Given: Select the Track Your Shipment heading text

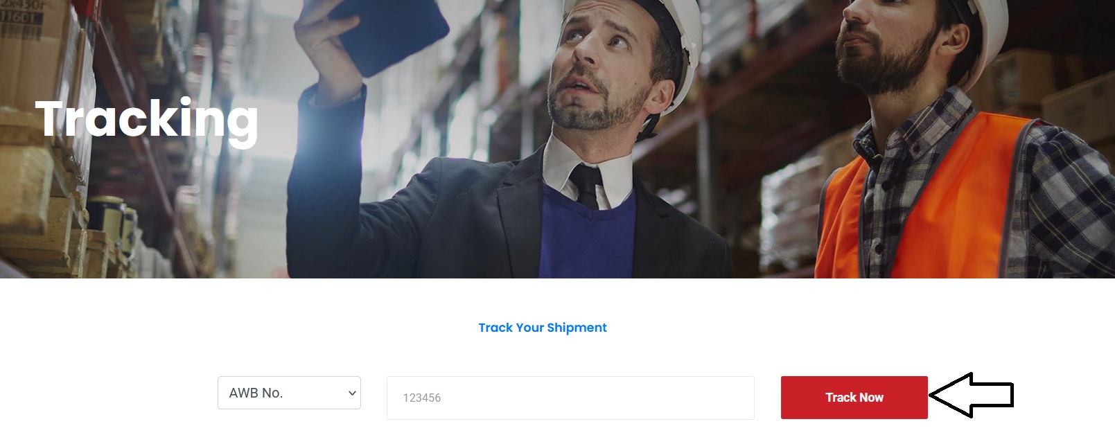Looking at the screenshot, I should (543, 328).
